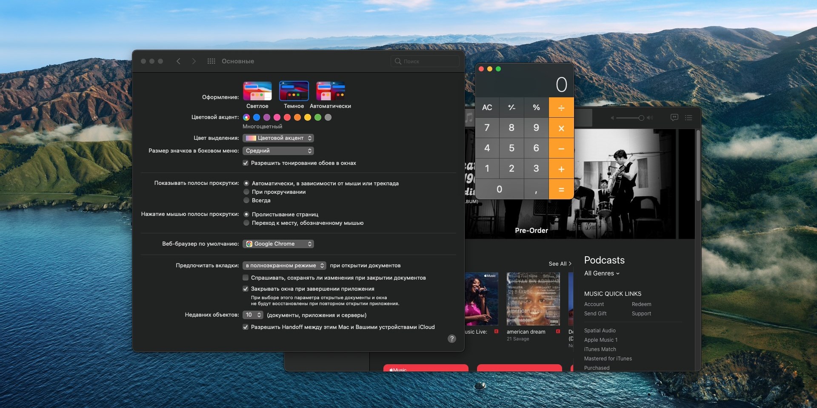Click AC on the Calculator
This screenshot has height=408, width=817.
click(487, 108)
